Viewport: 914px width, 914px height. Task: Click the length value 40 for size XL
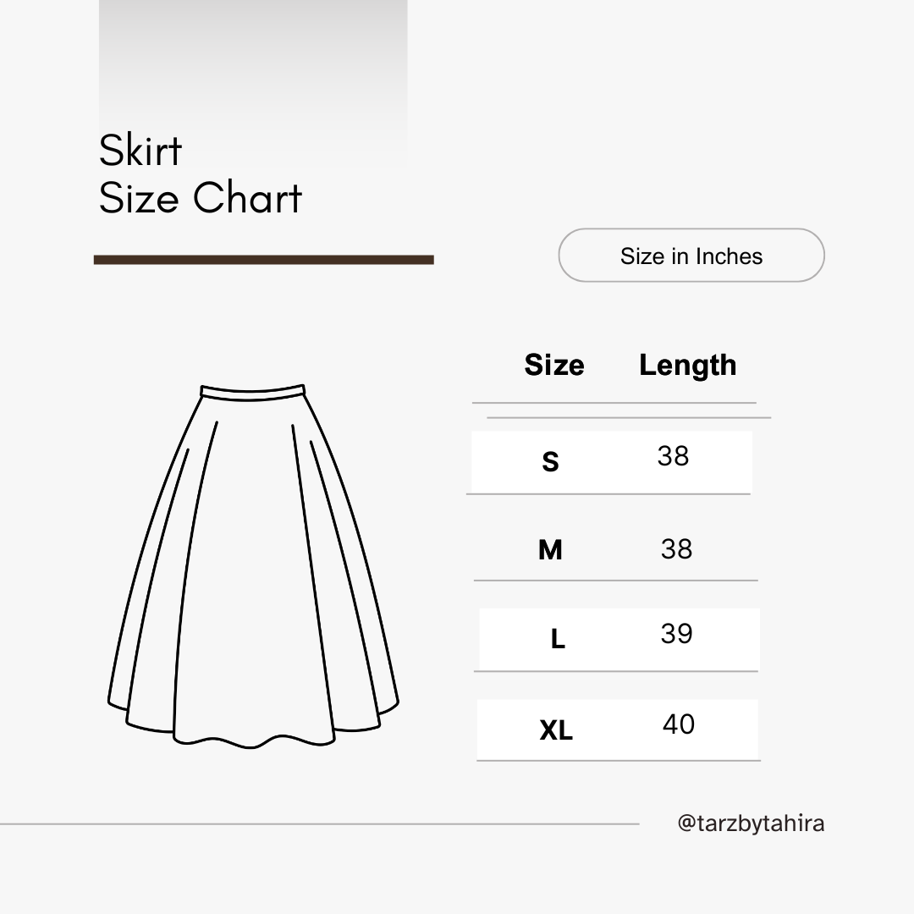pyautogui.click(x=678, y=724)
